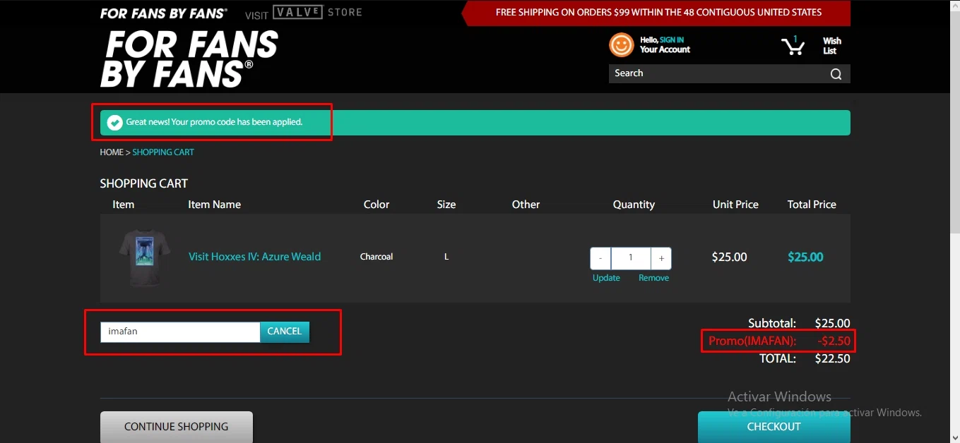The height and width of the screenshot is (443, 960).
Task: Click the search magnifier icon
Action: pos(836,74)
